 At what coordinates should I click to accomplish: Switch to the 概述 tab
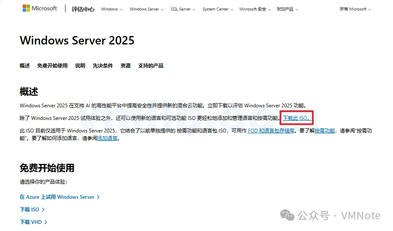click(x=25, y=66)
